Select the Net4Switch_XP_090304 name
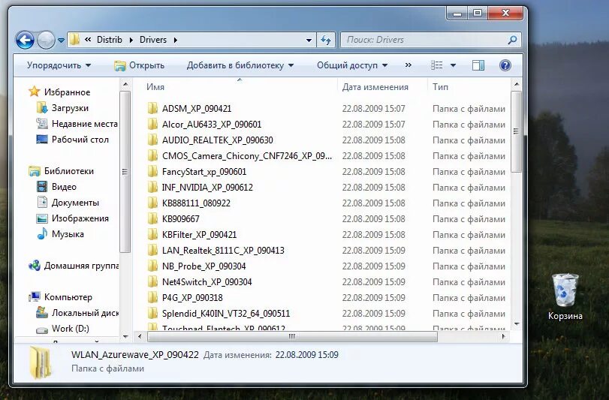609x400 pixels. click(x=207, y=282)
